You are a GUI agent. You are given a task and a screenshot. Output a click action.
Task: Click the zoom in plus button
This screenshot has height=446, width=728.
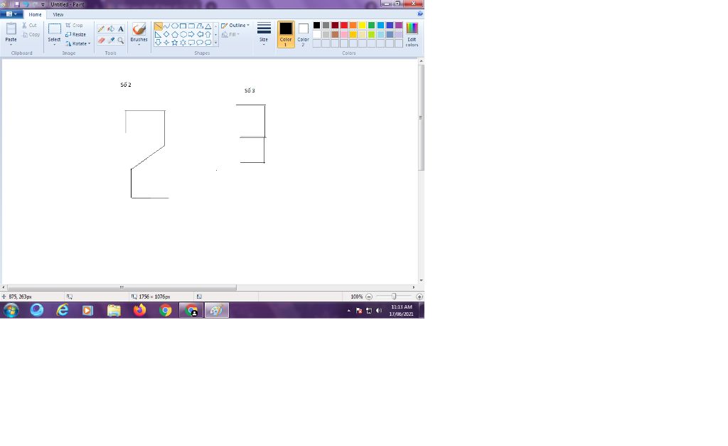coord(419,297)
